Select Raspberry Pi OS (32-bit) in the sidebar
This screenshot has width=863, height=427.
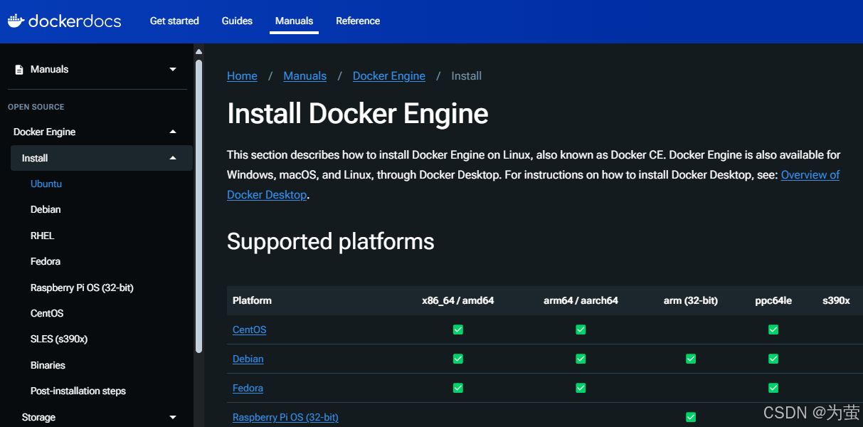click(x=82, y=288)
